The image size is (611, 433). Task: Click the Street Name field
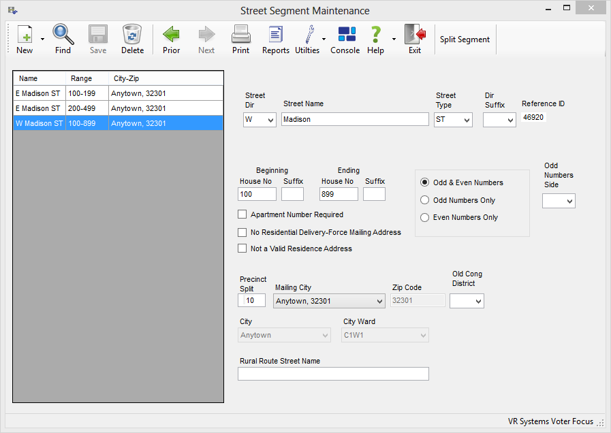point(355,120)
